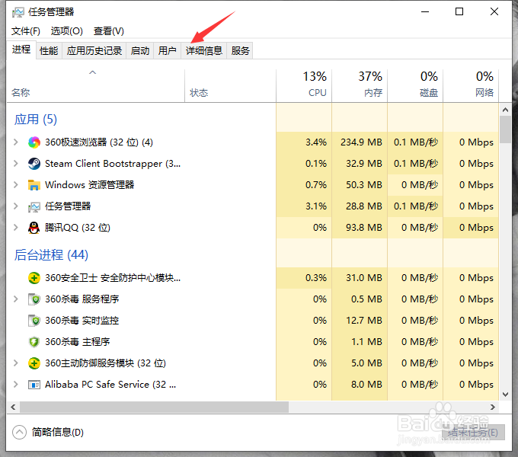Select the 360杀毒 实时监控 row name
518x457 pixels.
pyautogui.click(x=82, y=321)
